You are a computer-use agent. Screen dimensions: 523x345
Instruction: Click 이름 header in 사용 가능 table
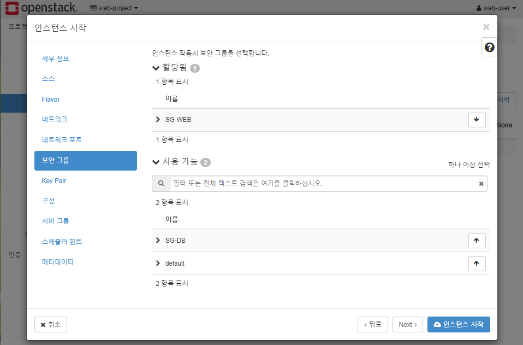(171, 219)
